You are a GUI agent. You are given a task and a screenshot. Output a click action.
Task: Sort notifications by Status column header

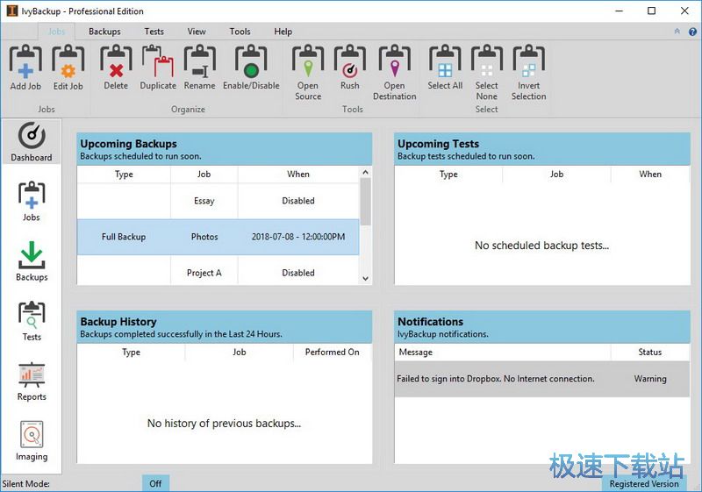pyautogui.click(x=649, y=352)
